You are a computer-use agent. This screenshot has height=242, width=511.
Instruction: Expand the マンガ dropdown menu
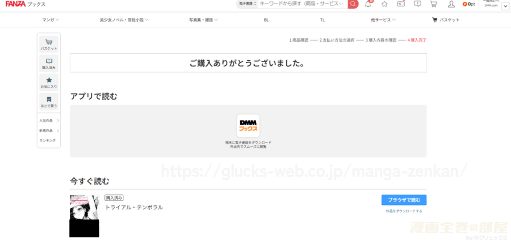point(51,20)
